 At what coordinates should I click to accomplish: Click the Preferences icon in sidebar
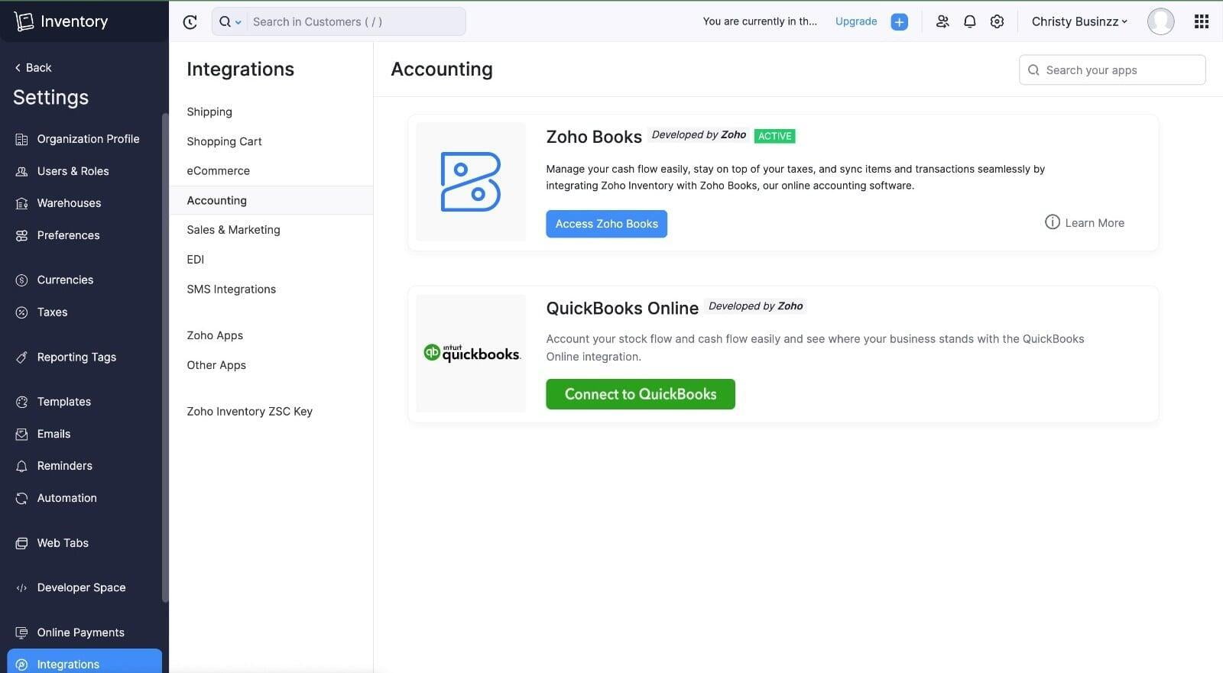[21, 235]
